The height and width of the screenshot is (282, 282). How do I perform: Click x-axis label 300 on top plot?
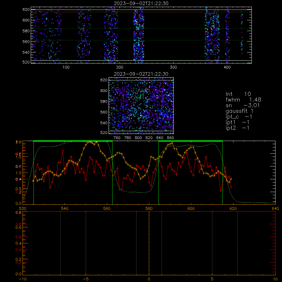(173, 67)
